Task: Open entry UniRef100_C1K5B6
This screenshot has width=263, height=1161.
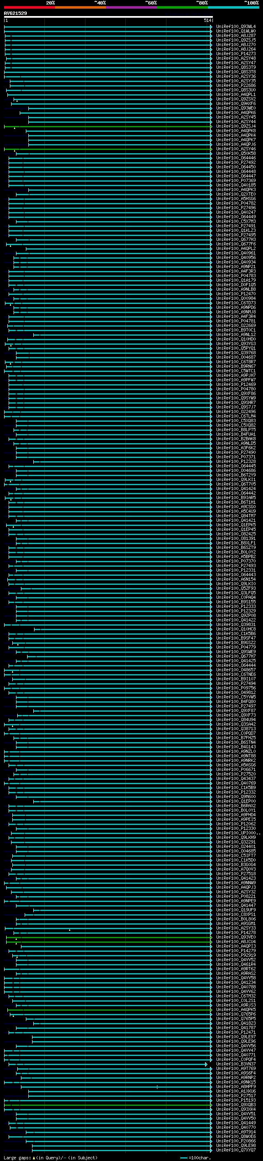Action: (235, 634)
